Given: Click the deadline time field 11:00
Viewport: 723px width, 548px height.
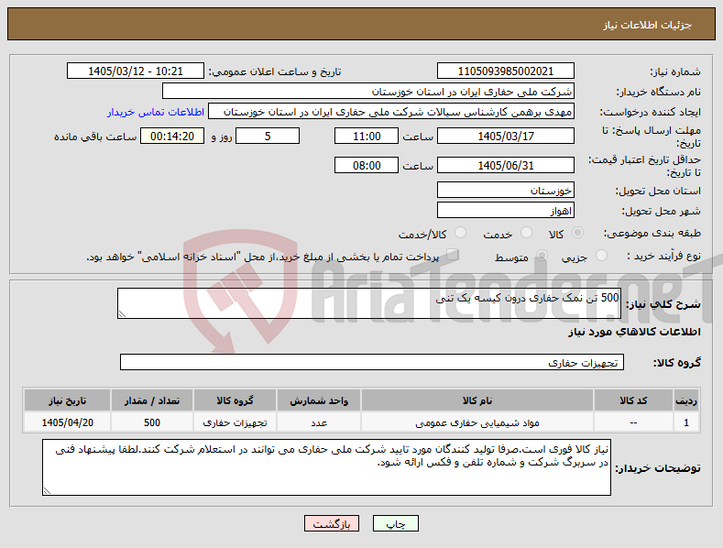Looking at the screenshot, I should (x=367, y=136).
